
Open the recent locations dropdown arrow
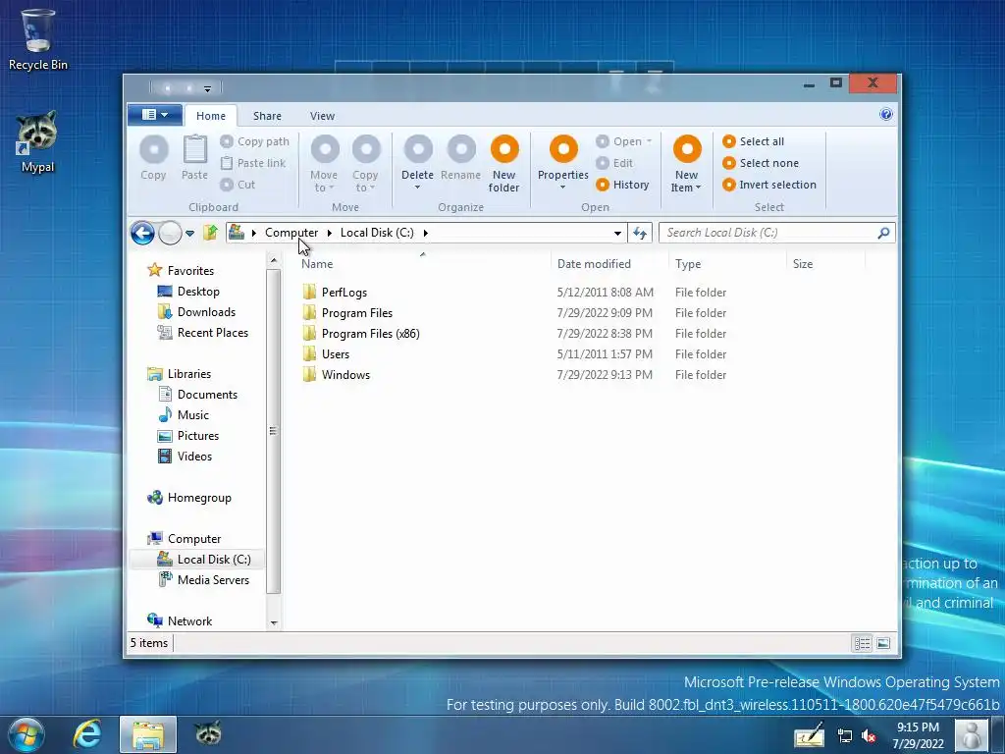tap(189, 234)
